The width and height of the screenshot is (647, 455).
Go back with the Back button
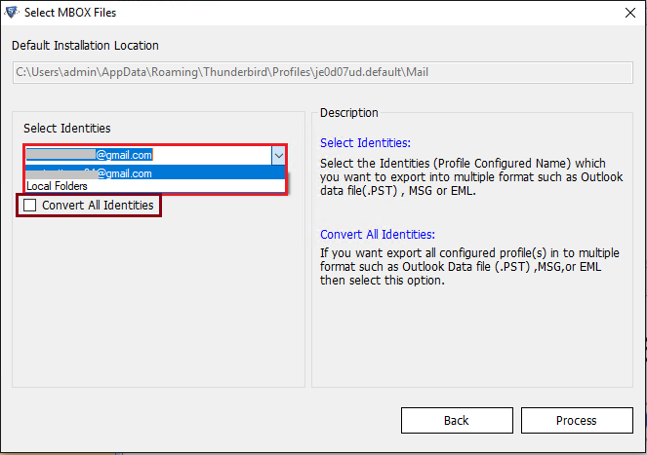[457, 420]
